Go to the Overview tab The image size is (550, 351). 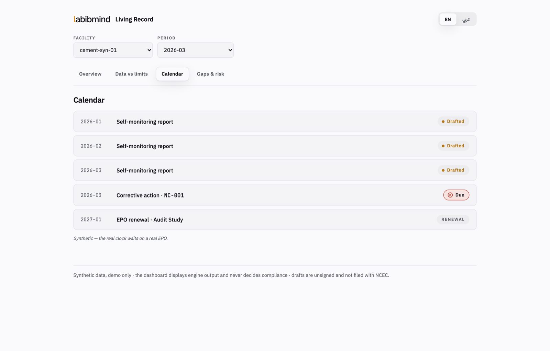tap(90, 74)
